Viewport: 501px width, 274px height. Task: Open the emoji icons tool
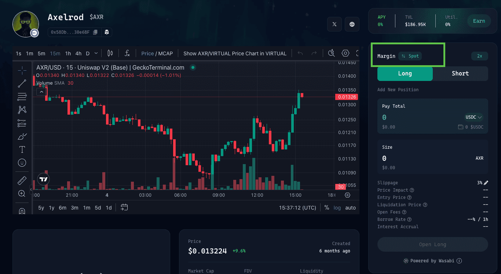22,163
